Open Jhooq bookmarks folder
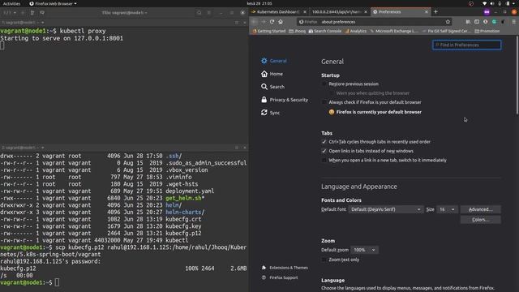The height and width of the screenshot is (292, 519). point(298,31)
